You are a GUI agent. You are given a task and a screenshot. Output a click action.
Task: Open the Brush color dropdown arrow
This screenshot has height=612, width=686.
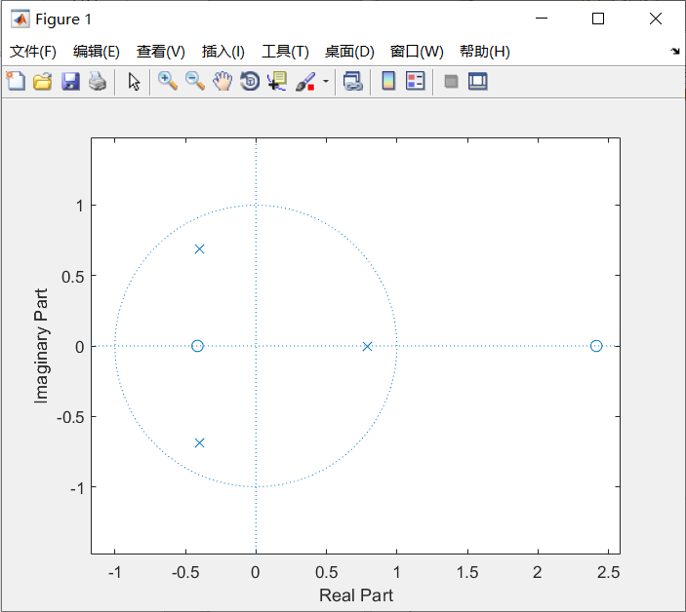[326, 81]
